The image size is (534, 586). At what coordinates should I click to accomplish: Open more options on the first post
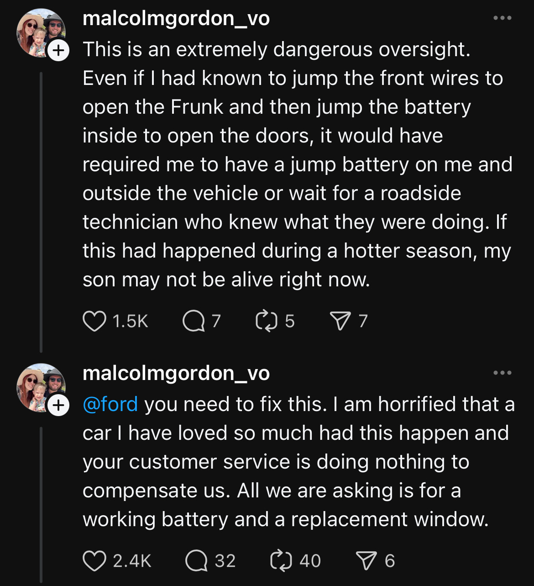tap(503, 18)
